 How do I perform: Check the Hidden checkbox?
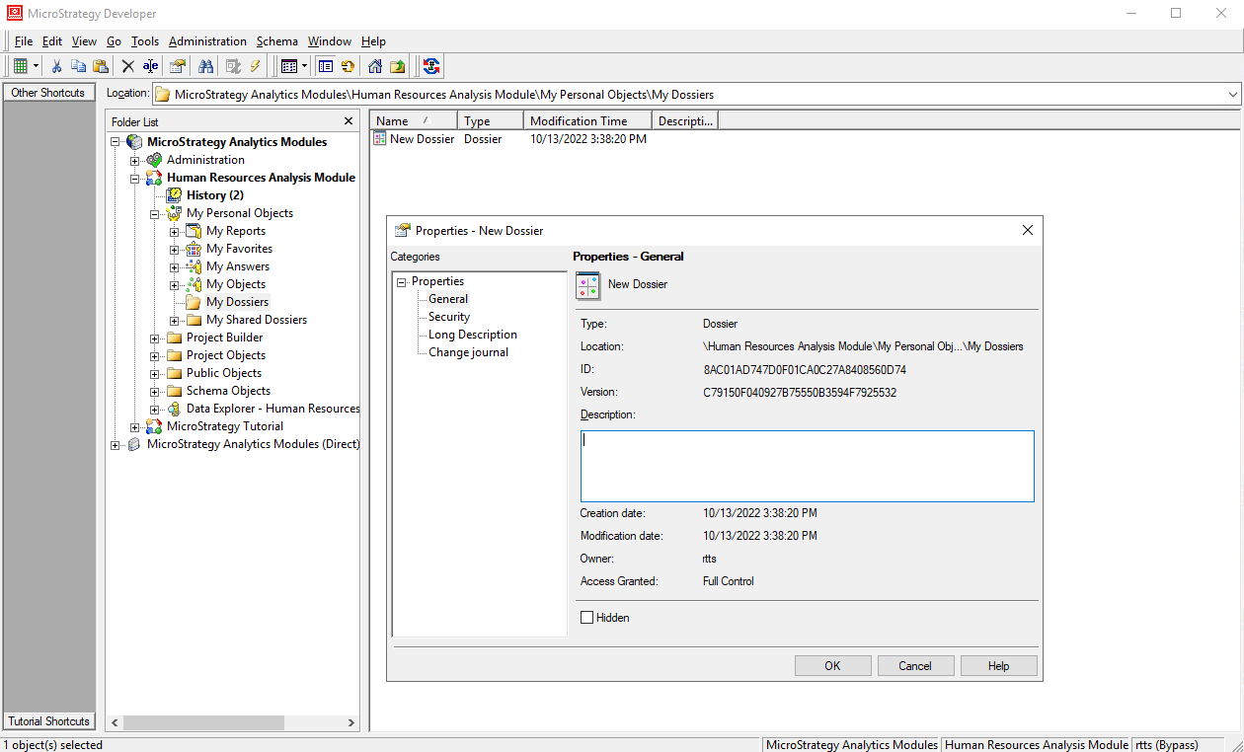tap(587, 618)
